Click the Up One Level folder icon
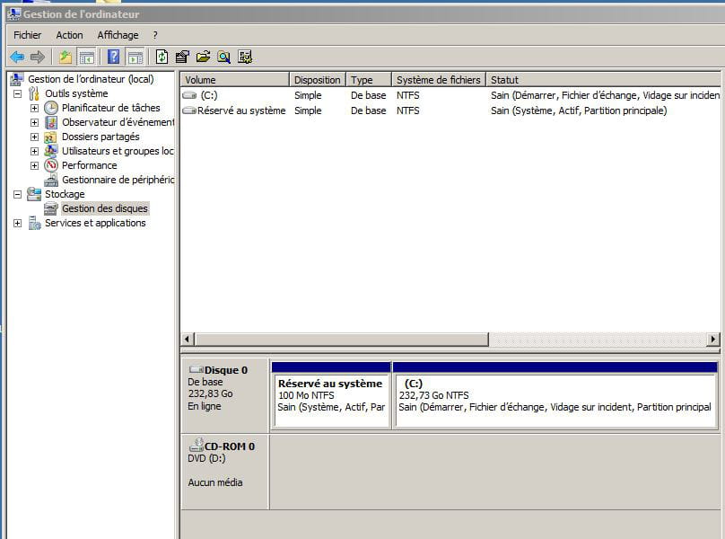This screenshot has width=725, height=539. (66, 57)
